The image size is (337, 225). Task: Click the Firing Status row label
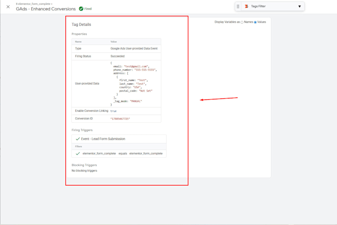[83, 56]
